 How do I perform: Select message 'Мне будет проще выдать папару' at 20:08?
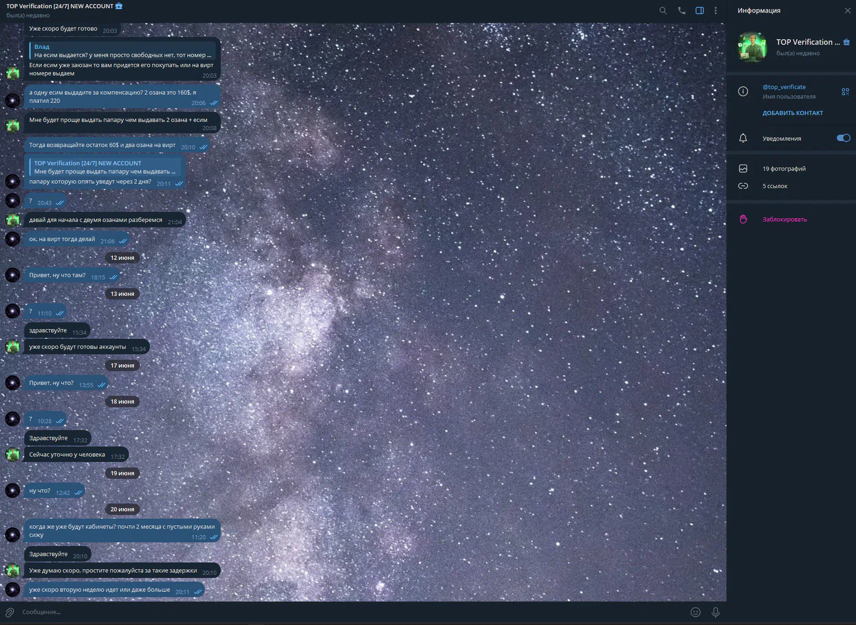(x=122, y=123)
